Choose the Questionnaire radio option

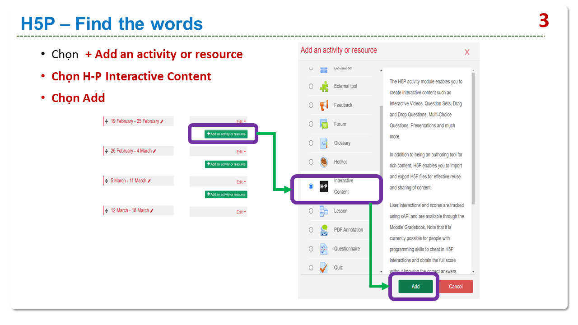tap(311, 249)
